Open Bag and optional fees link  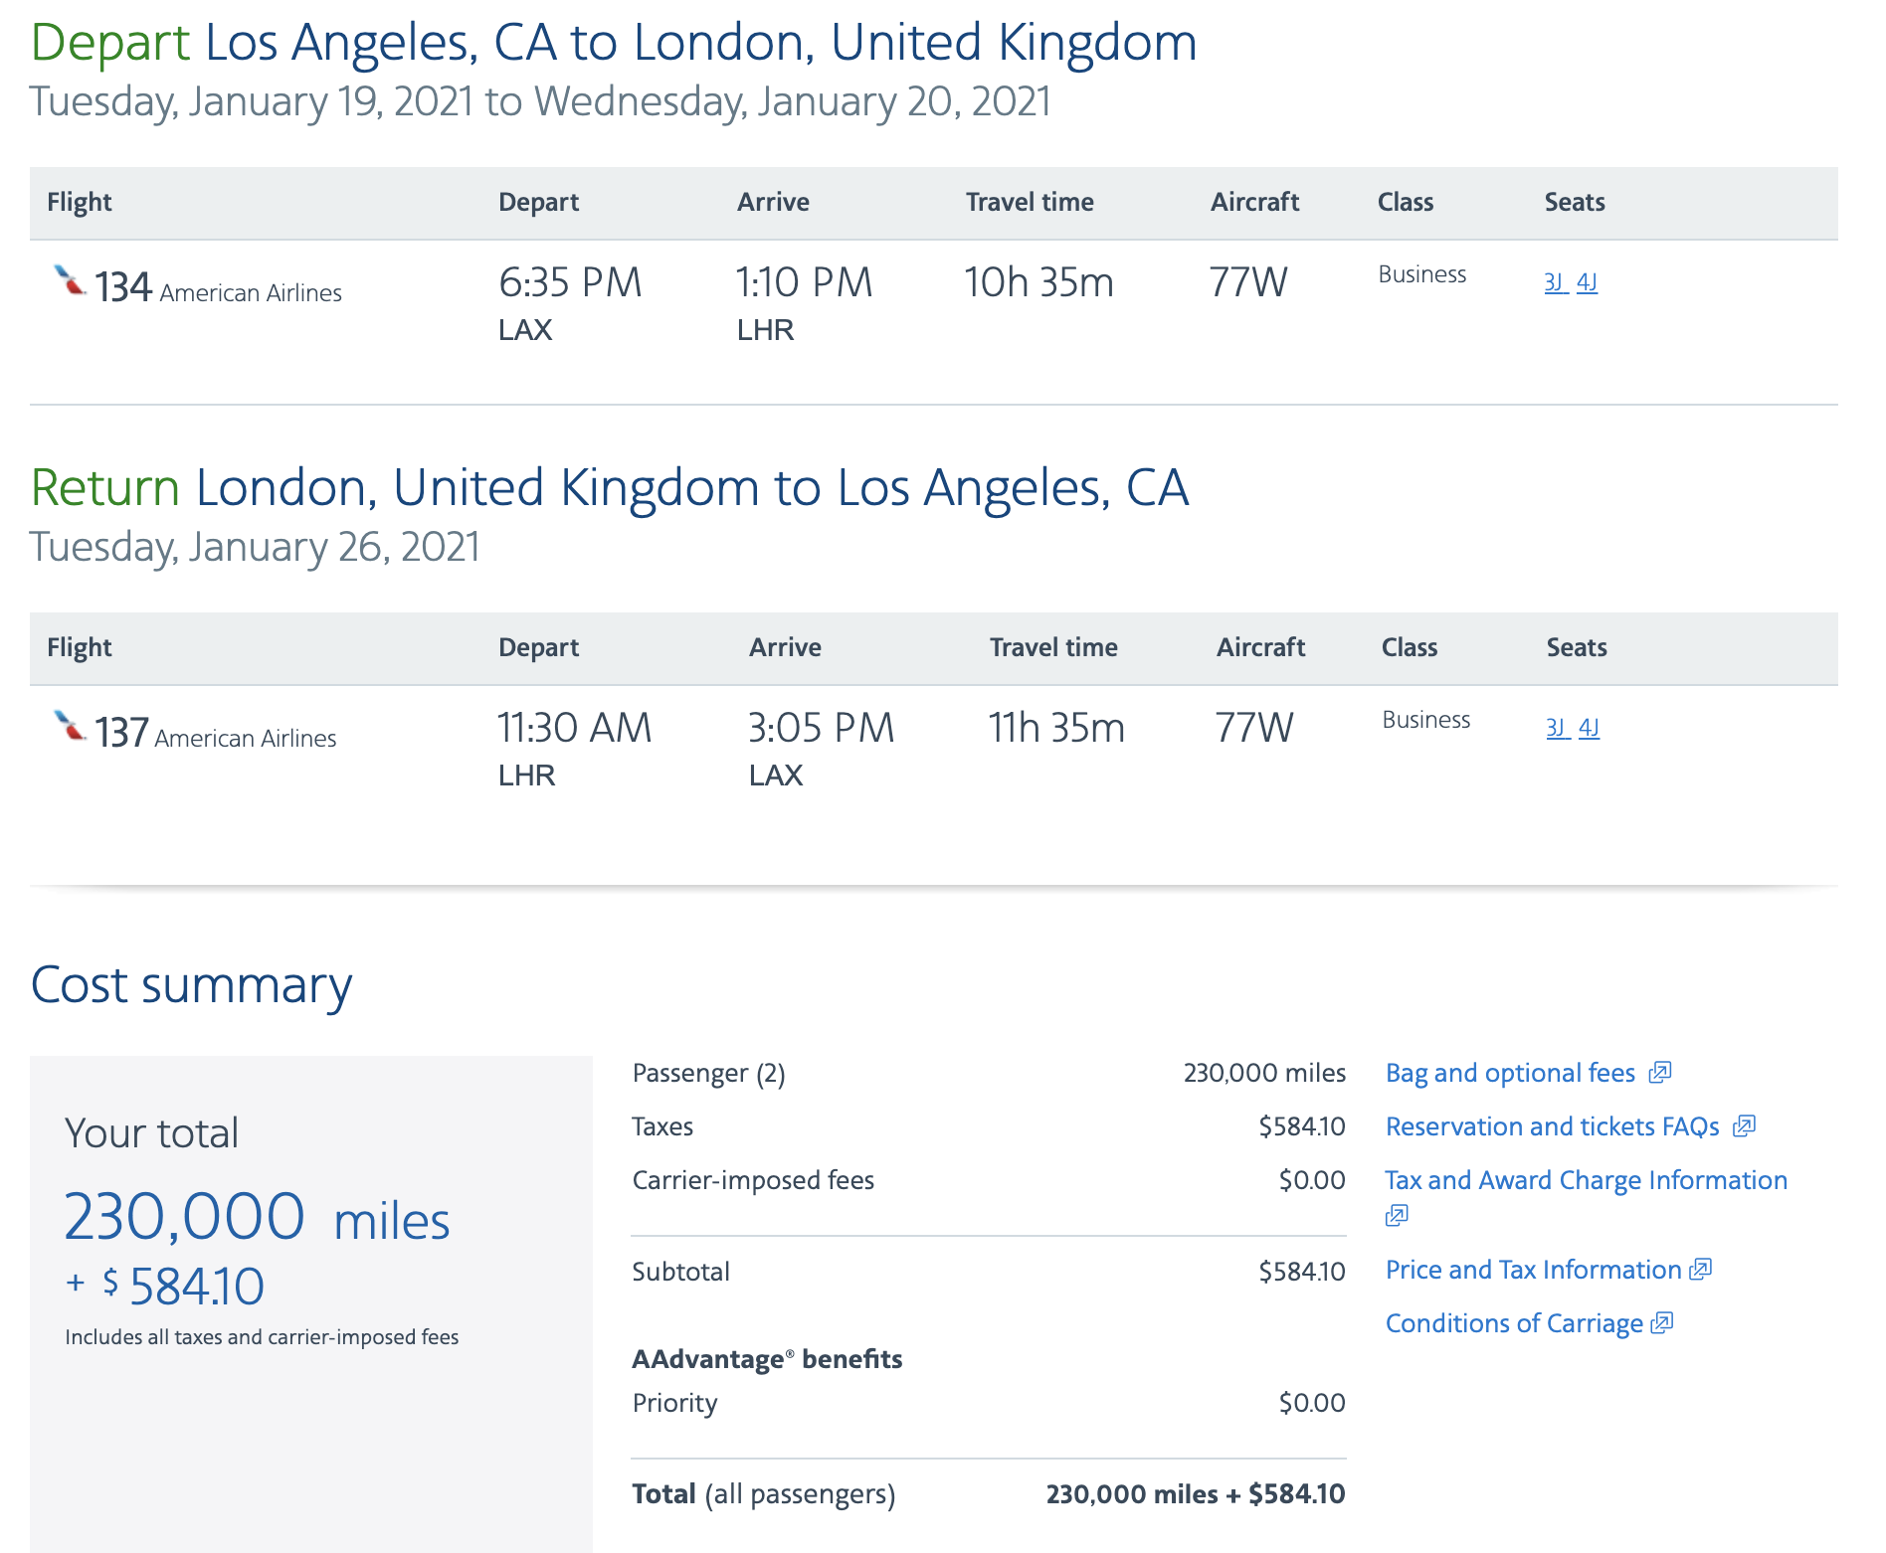(1510, 1073)
